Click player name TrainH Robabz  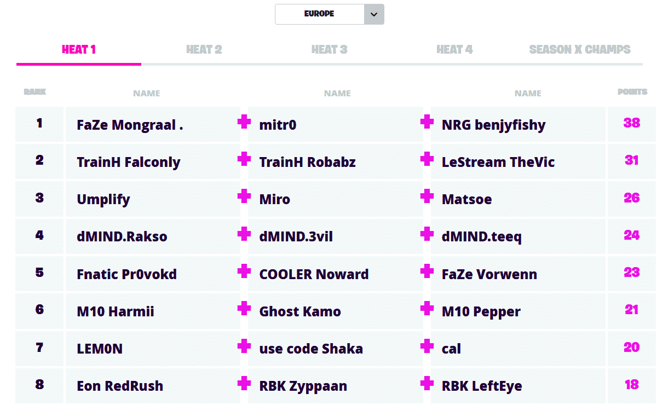click(x=307, y=162)
